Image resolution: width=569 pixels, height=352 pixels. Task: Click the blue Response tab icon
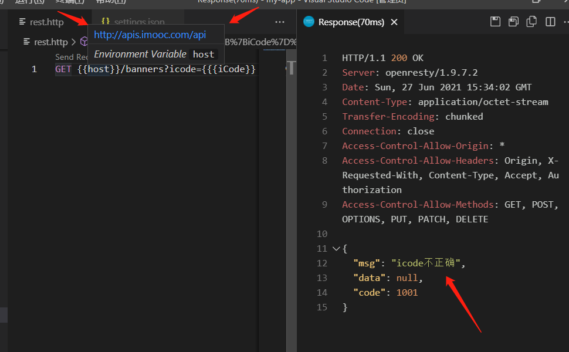(309, 22)
